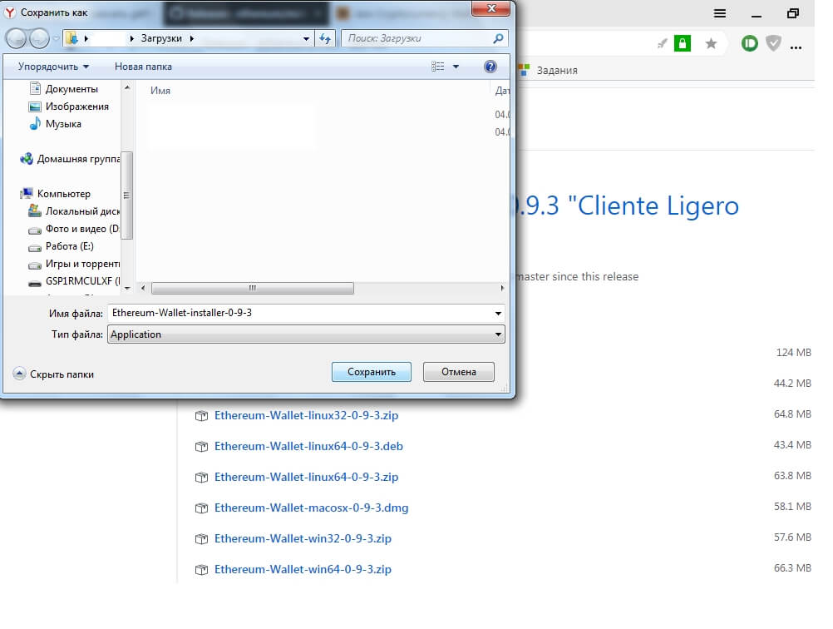This screenshot has width=833, height=629.
Task: Open the Тип файла Application combo box
Action: (306, 334)
